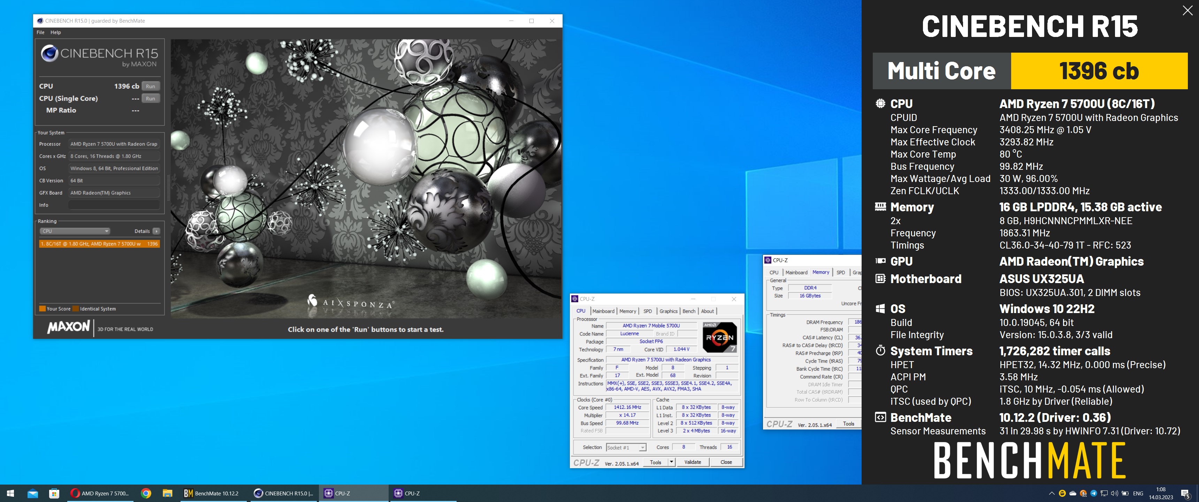Image resolution: width=1199 pixels, height=502 pixels.
Task: Open the volume speaker tray icon
Action: 1114,493
